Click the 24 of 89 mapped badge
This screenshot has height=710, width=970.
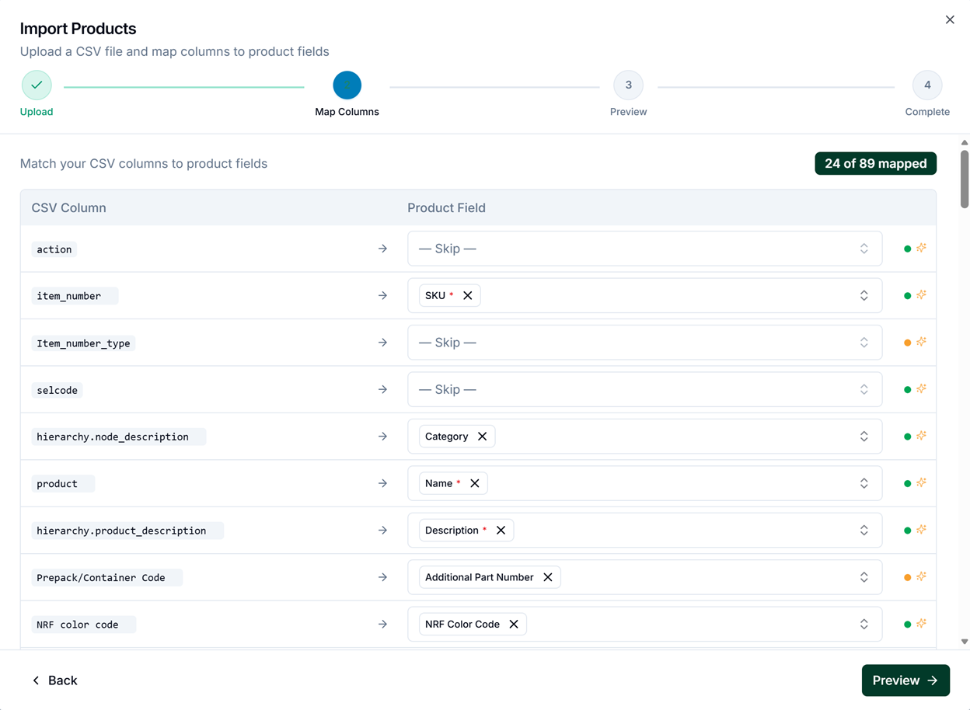(876, 164)
